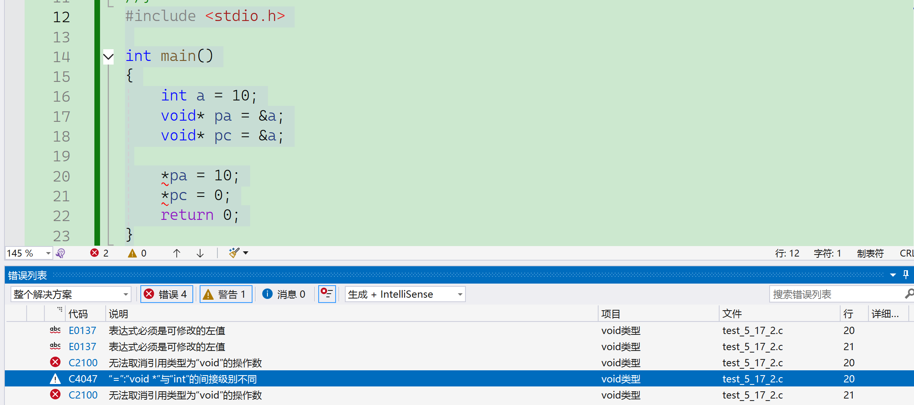Click the void* pc = &a; code line
This screenshot has height=405, width=914.
222,136
